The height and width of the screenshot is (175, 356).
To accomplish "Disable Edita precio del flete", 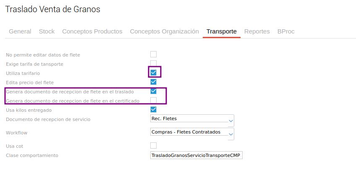I will tap(153, 82).
